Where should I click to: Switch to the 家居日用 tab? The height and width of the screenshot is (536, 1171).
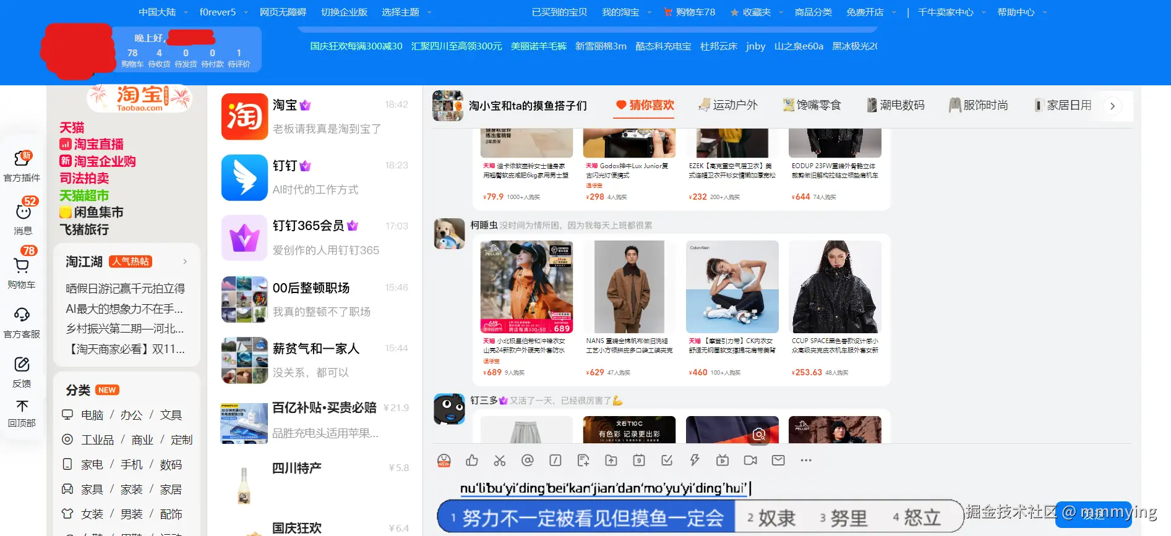point(1062,105)
